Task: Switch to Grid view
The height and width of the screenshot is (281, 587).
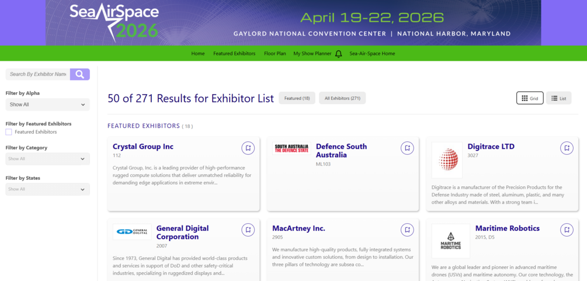Action: [x=530, y=98]
